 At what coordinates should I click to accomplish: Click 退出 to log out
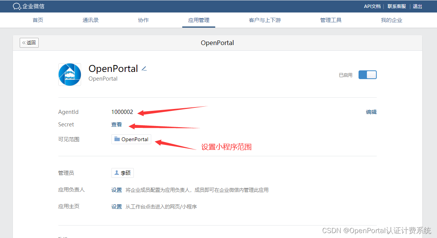pyautogui.click(x=417, y=6)
